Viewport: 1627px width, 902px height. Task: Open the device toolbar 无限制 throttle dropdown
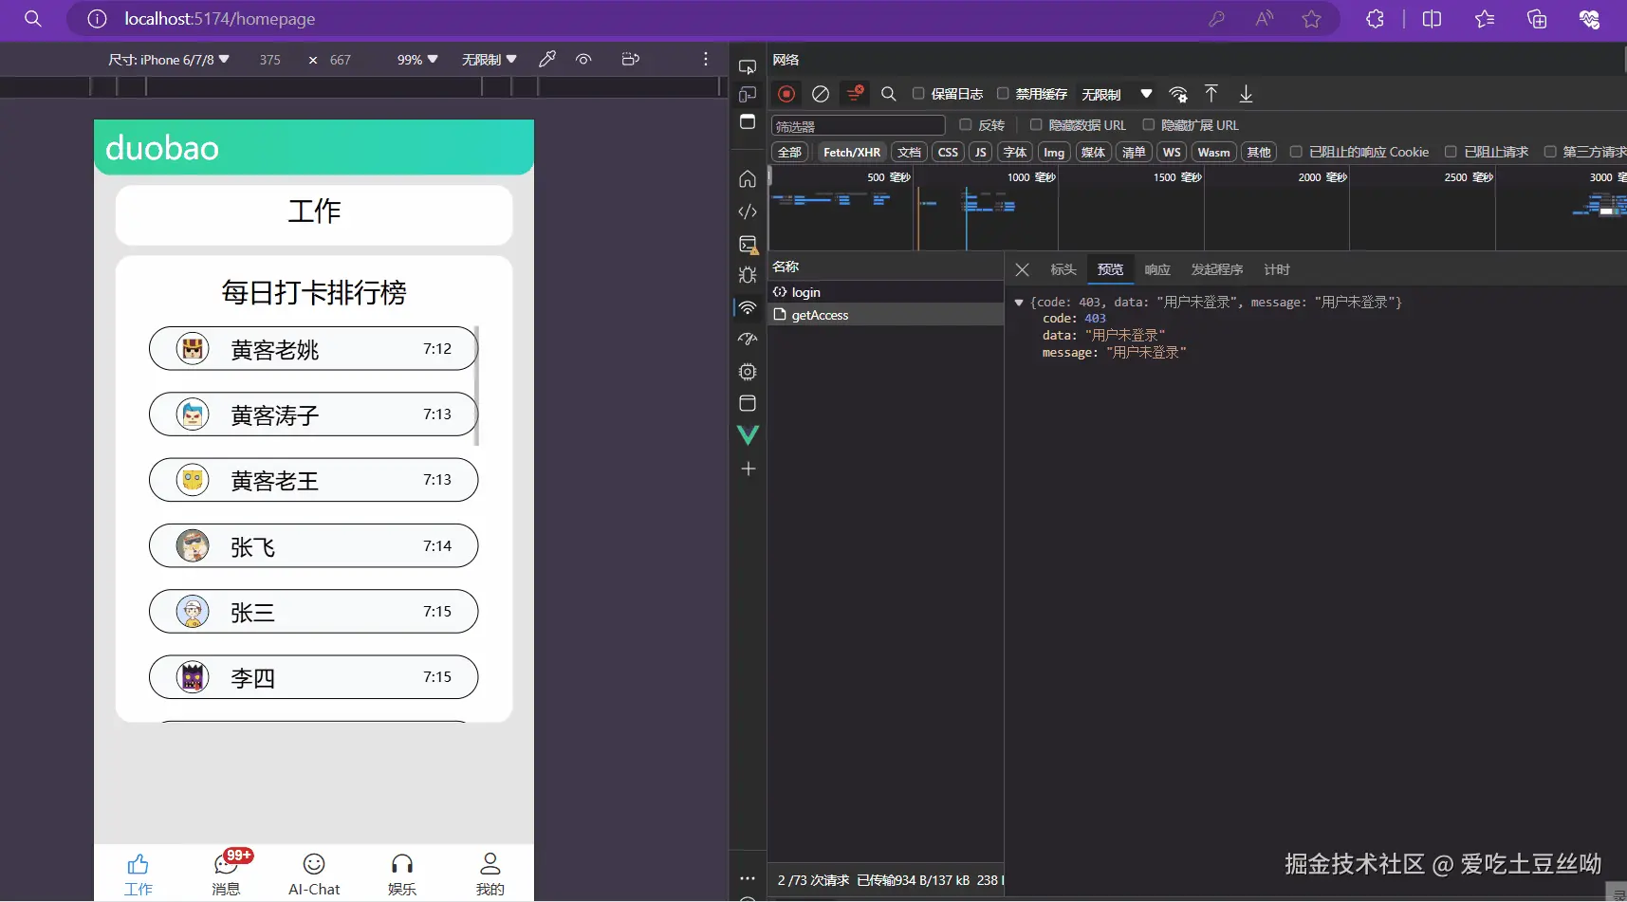[489, 60]
